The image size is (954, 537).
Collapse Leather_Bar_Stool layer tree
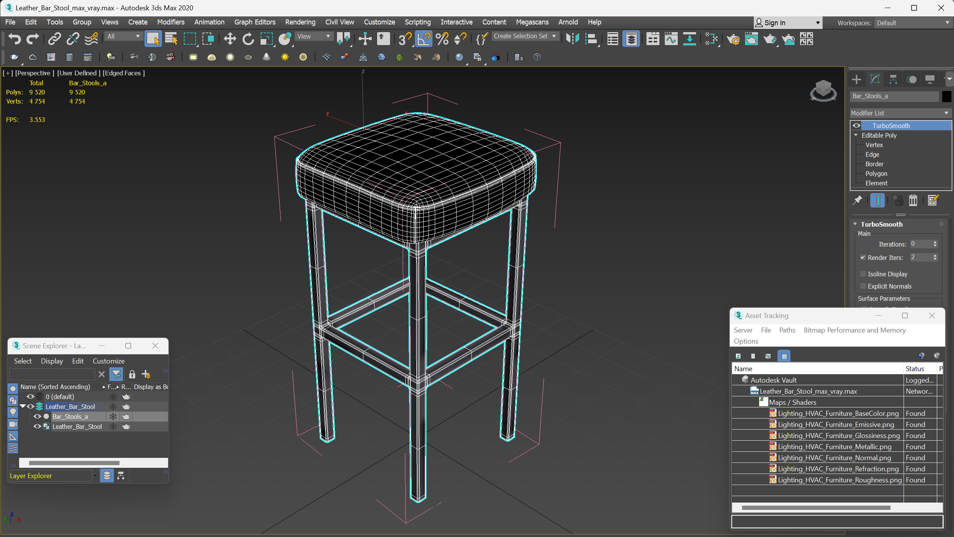tap(23, 406)
